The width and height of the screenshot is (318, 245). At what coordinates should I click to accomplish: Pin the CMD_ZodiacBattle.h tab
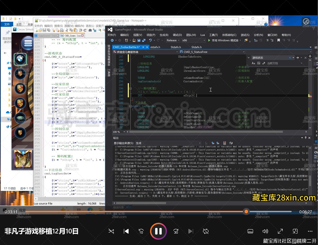[x=143, y=47]
